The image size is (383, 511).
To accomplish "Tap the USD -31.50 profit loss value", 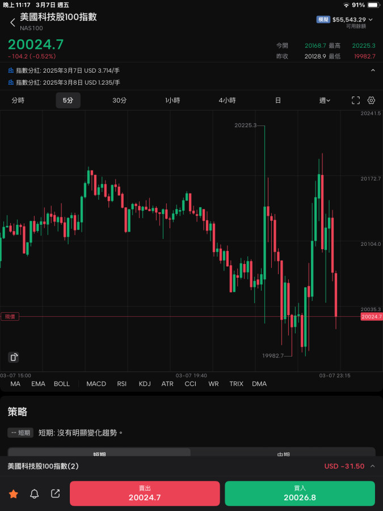I will 344,466.
